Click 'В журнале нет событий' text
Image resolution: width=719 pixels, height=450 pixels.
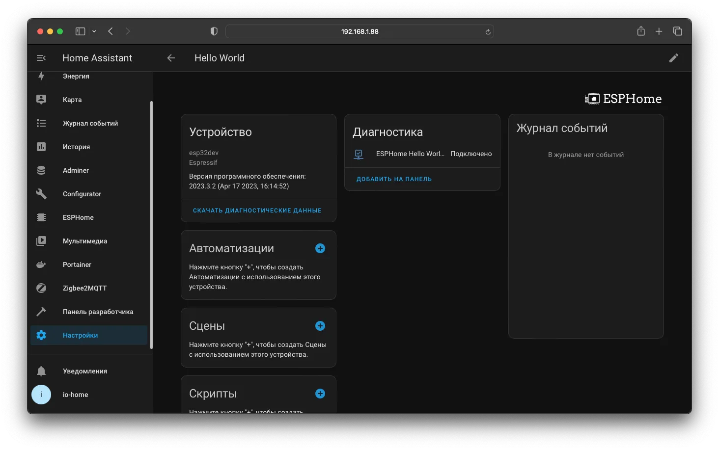click(586, 155)
